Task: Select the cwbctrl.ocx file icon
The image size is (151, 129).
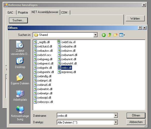Action: (x=35, y=55)
